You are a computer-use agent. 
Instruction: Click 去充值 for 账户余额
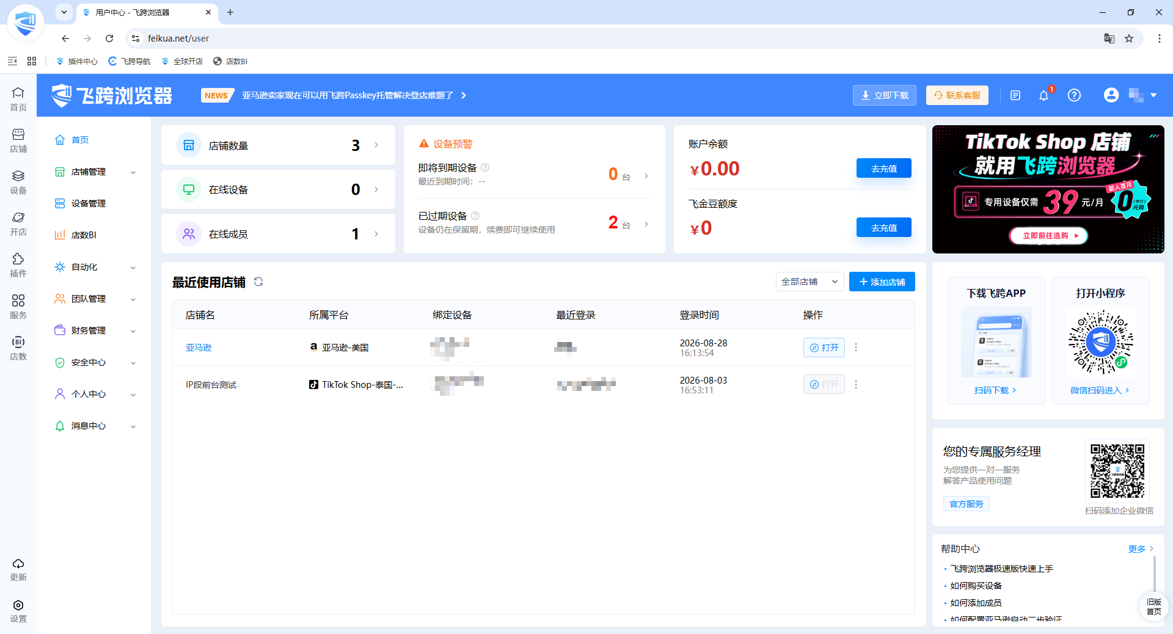pos(884,168)
